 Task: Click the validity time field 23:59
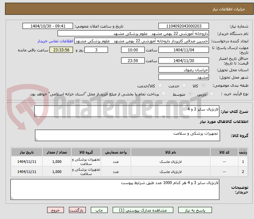coord(133,60)
